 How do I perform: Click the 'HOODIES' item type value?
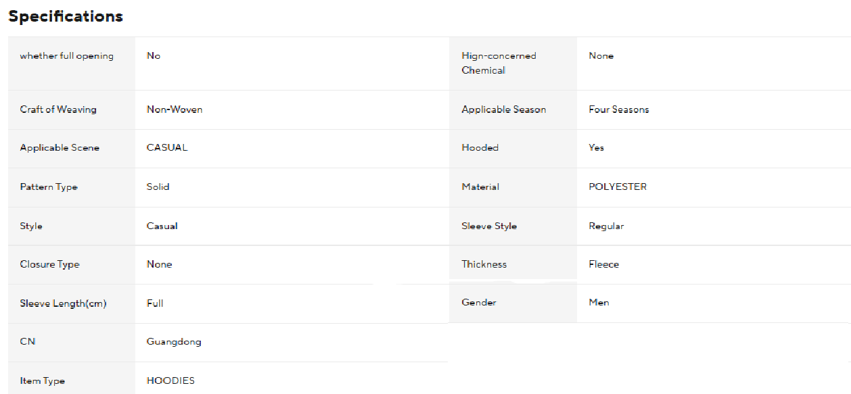pyautogui.click(x=170, y=381)
